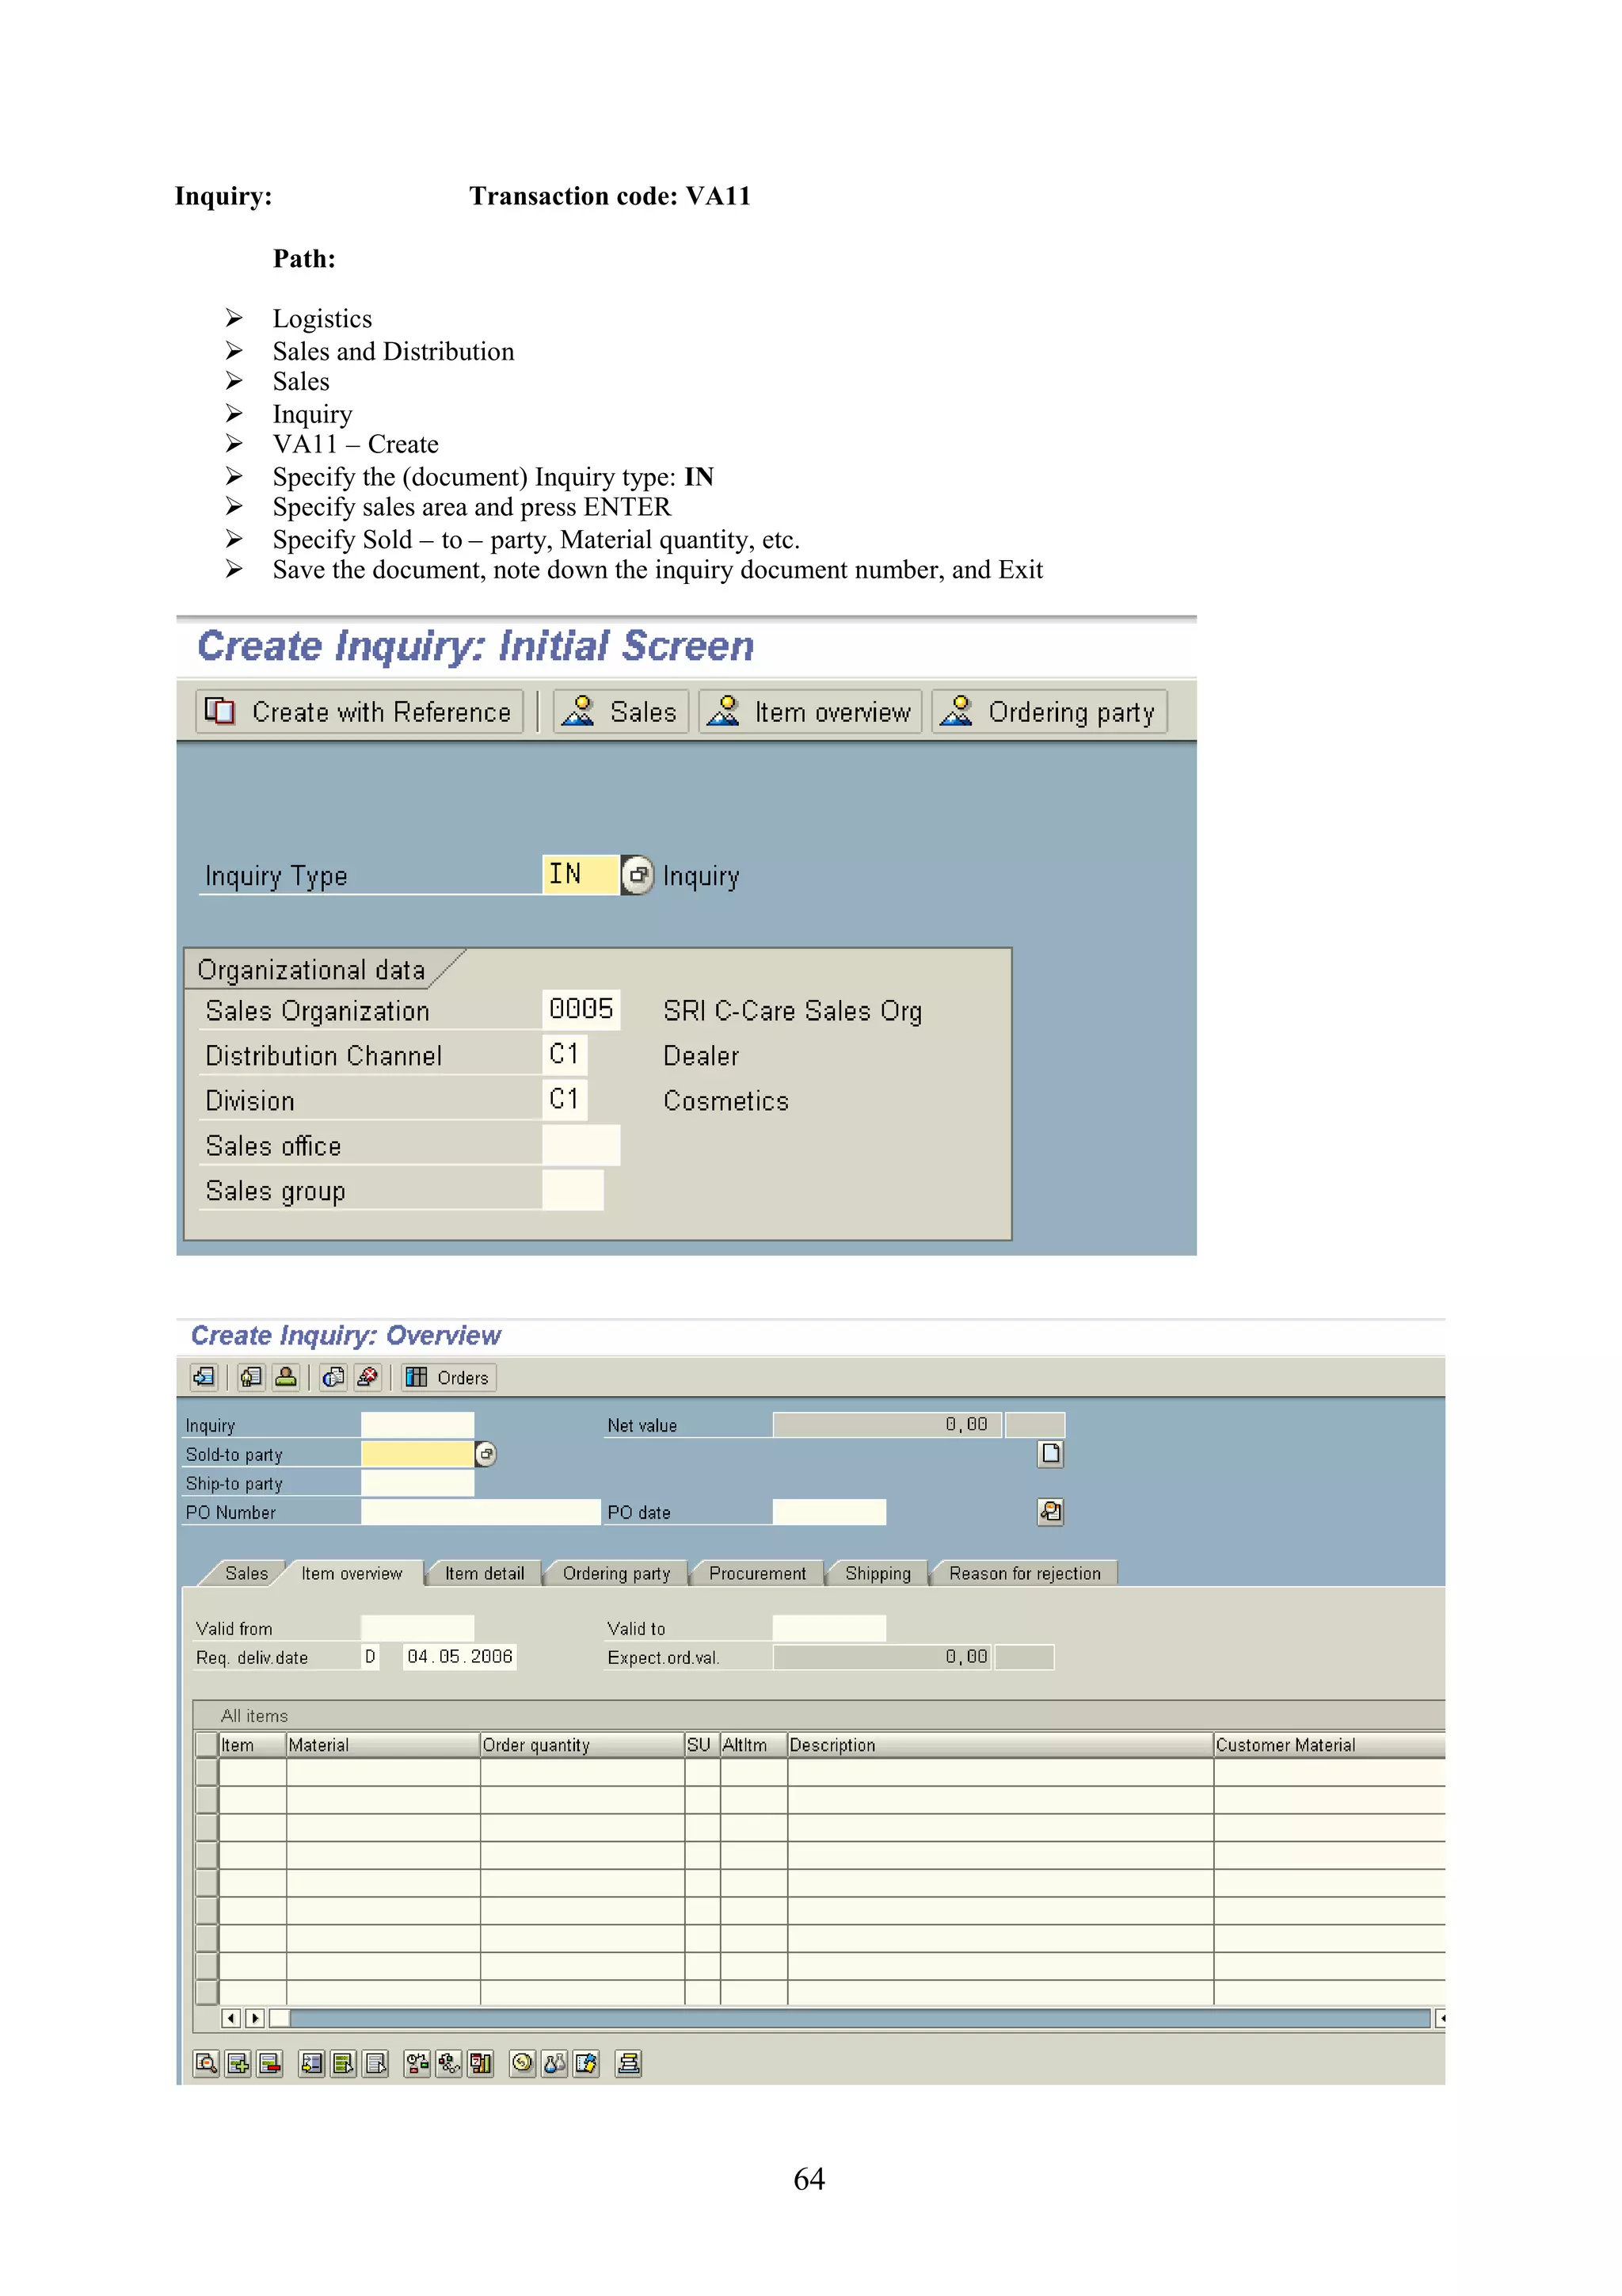Screen dimensions: 1622x2296
Task: Open the Sold-to party search help
Action: coord(485,1454)
